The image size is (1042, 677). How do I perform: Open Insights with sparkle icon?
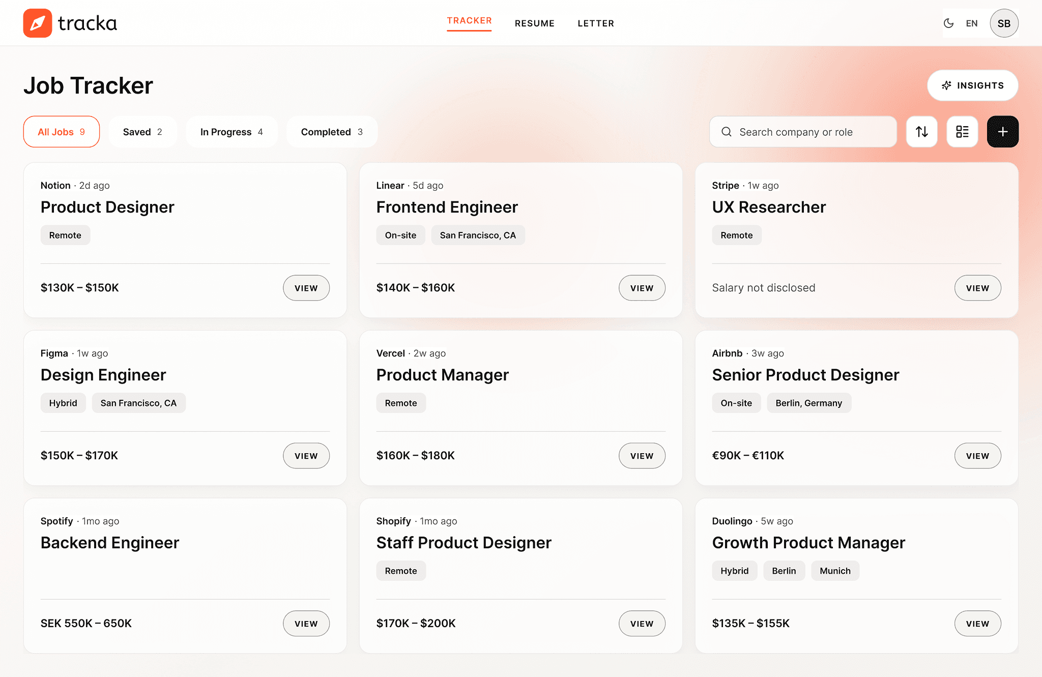pos(972,85)
